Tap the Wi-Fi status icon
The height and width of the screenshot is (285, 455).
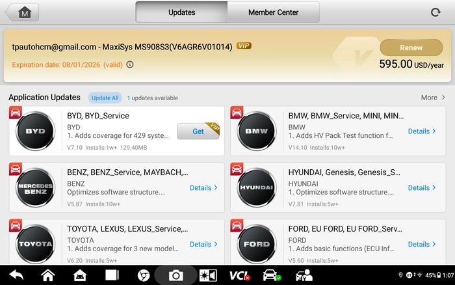[420, 275]
